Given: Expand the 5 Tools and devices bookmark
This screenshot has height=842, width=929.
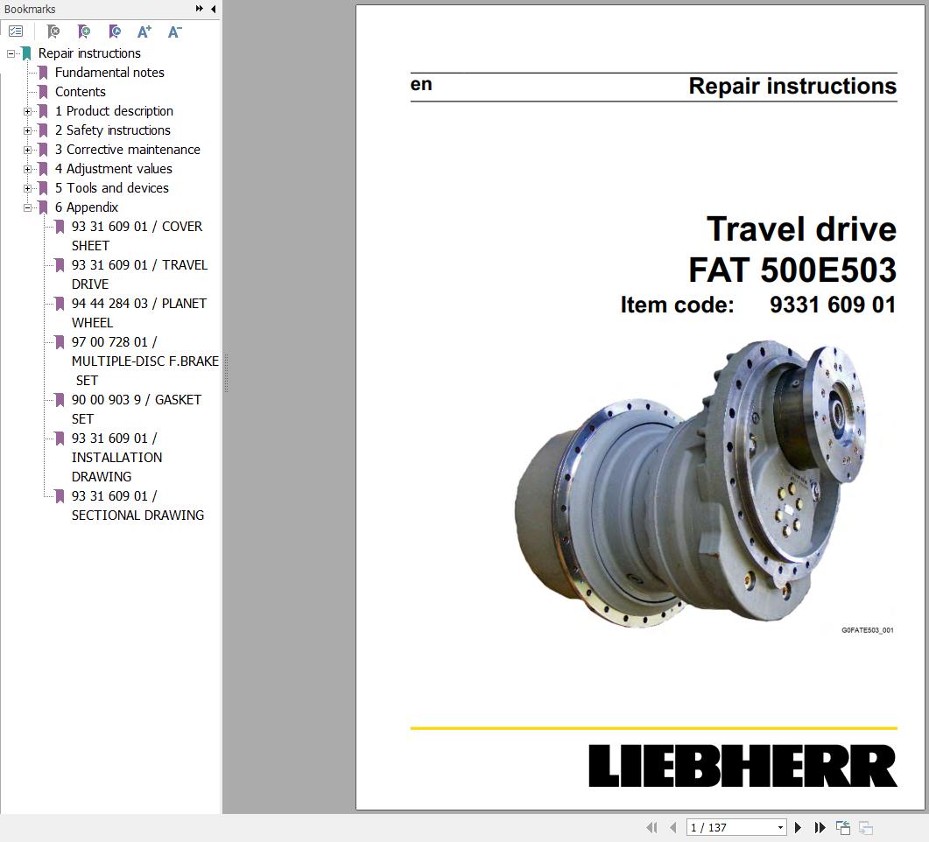Looking at the screenshot, I should (x=27, y=188).
